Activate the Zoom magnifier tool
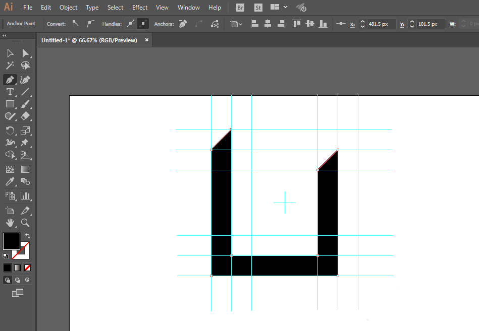Viewport: 479px width, 331px height. (25, 223)
